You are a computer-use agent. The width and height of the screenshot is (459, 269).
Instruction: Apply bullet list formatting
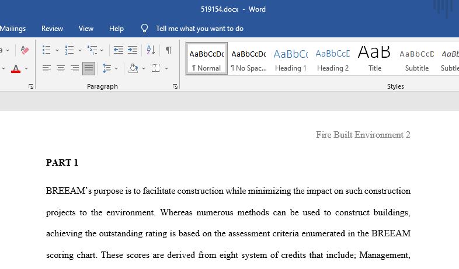point(47,50)
